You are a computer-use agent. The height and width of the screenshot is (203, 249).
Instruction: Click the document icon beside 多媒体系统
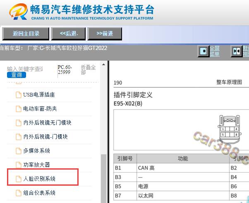pyautogui.click(x=19, y=151)
